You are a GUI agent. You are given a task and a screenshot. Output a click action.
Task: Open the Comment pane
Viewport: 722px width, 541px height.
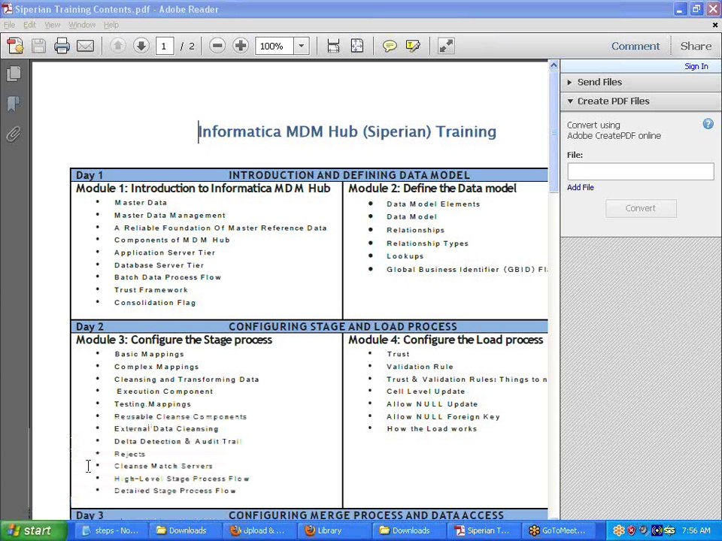point(636,46)
